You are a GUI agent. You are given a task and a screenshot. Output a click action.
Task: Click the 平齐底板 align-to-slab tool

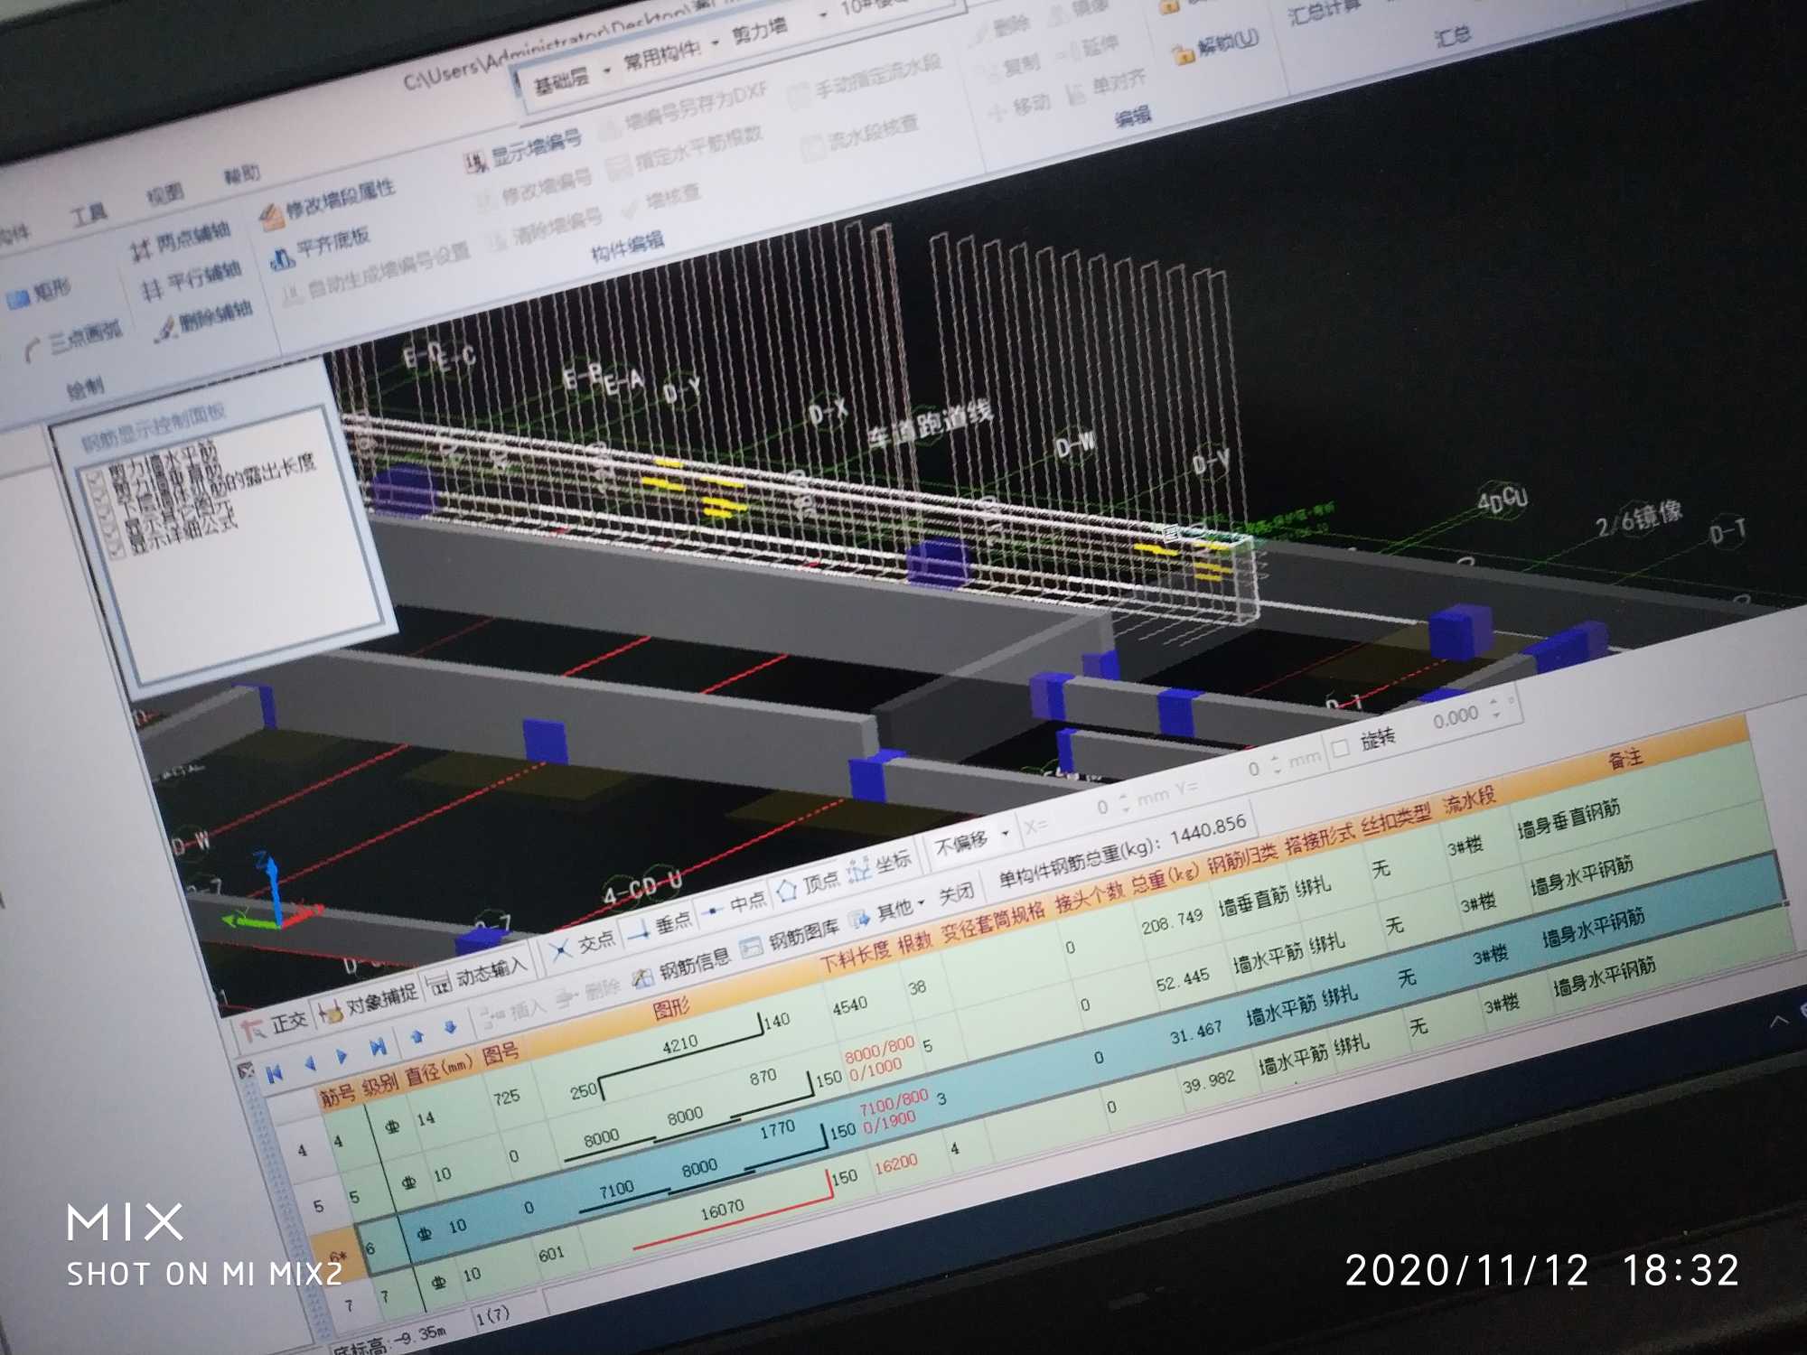pos(321,249)
